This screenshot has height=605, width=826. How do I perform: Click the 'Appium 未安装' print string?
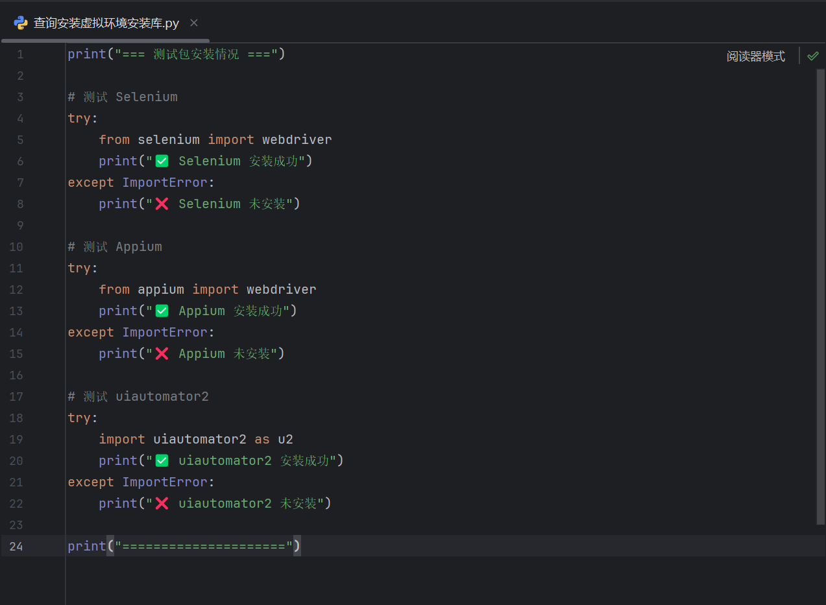click(212, 354)
